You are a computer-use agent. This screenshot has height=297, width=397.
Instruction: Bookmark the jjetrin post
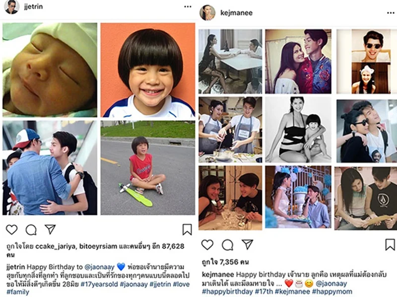(x=187, y=230)
